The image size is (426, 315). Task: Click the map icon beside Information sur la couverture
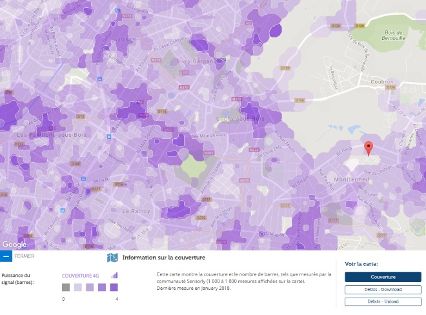point(112,258)
